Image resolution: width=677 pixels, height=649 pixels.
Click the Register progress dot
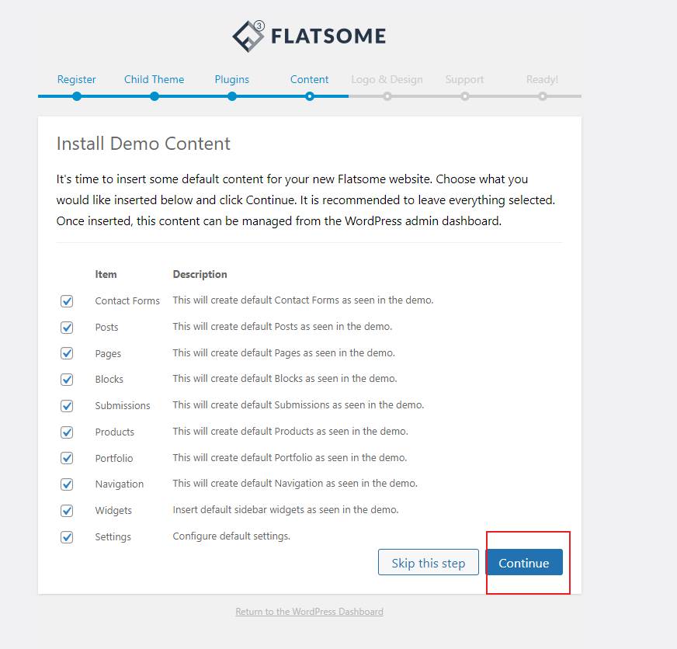pyautogui.click(x=77, y=96)
